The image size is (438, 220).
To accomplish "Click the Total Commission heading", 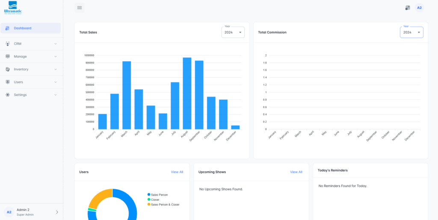I will tap(272, 32).
